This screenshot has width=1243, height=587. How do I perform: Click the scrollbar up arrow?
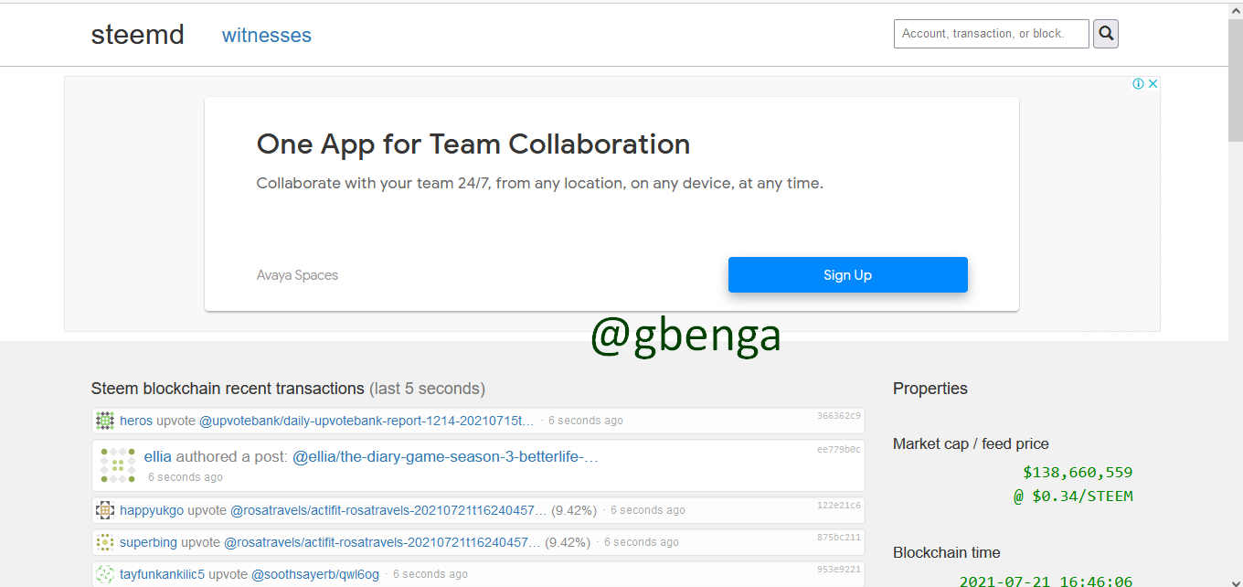pyautogui.click(x=1235, y=9)
